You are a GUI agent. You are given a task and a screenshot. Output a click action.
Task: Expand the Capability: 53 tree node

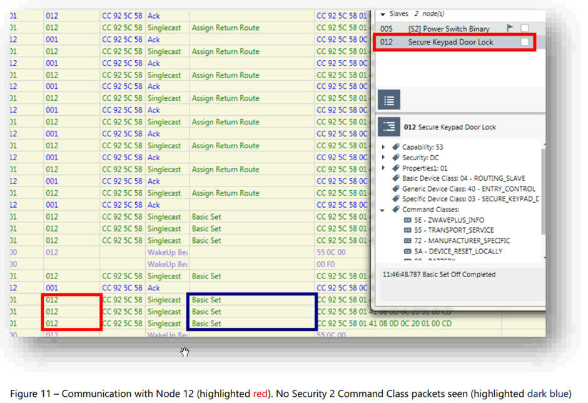coord(383,146)
